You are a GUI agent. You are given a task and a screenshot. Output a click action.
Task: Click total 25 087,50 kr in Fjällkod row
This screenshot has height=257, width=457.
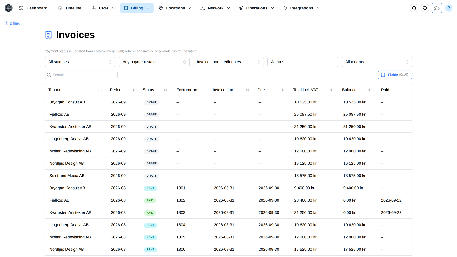[305, 114]
